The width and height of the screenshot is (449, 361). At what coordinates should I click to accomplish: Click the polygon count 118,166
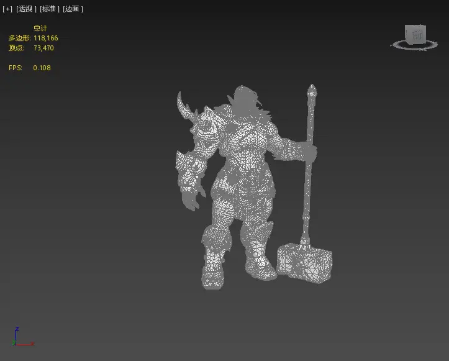click(46, 38)
